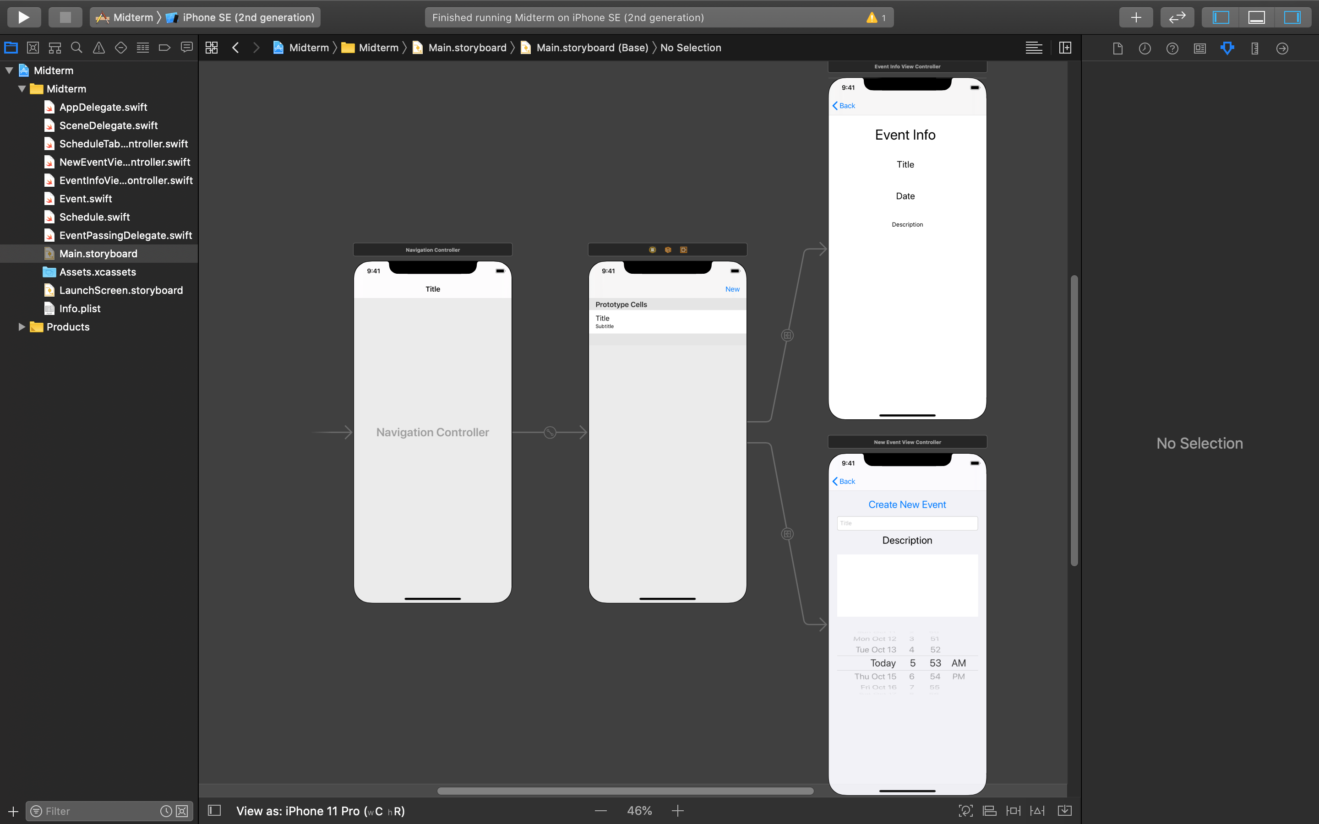
Task: Stop the running app
Action: pyautogui.click(x=65, y=17)
